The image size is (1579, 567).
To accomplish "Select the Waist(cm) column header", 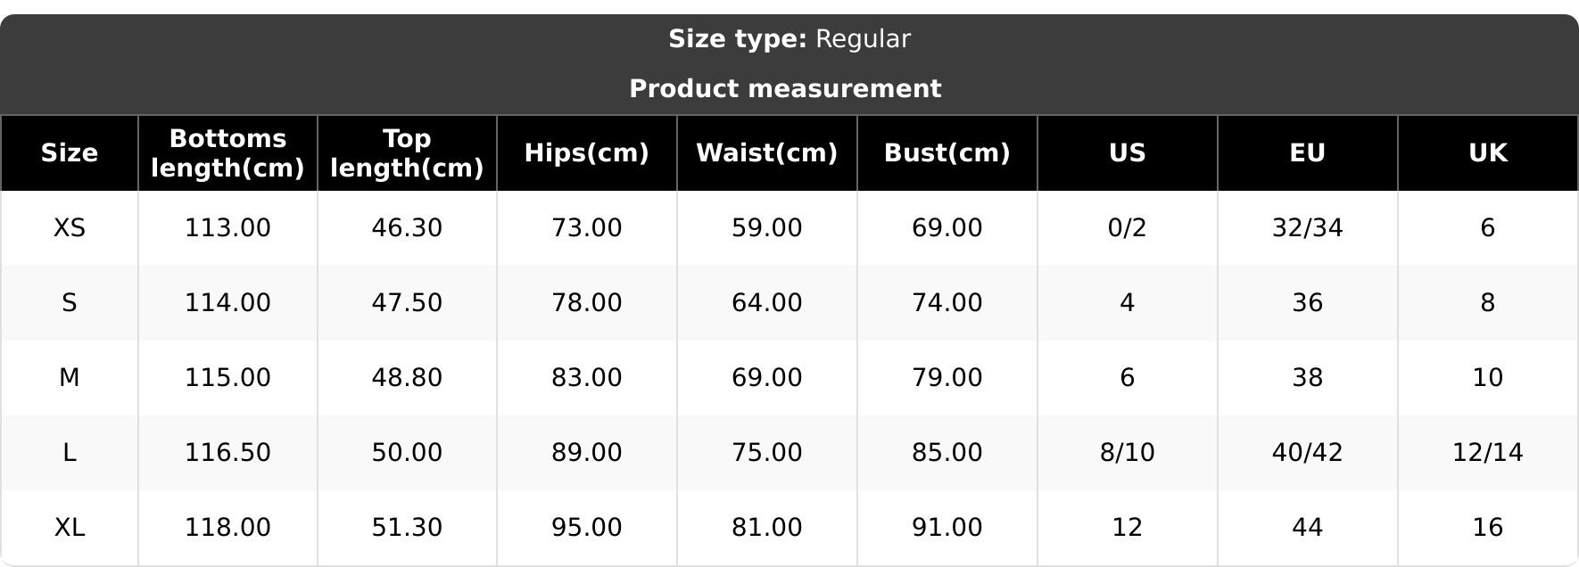I will pyautogui.click(x=766, y=153).
